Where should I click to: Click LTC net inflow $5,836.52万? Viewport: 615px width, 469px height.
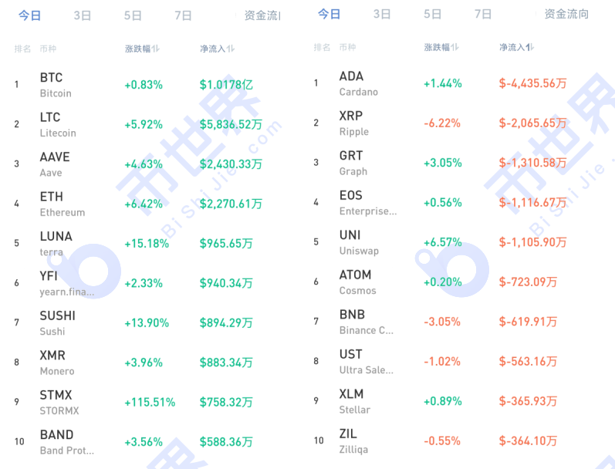231,124
